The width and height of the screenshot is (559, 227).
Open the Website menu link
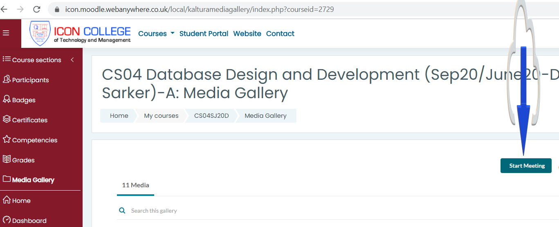point(247,34)
